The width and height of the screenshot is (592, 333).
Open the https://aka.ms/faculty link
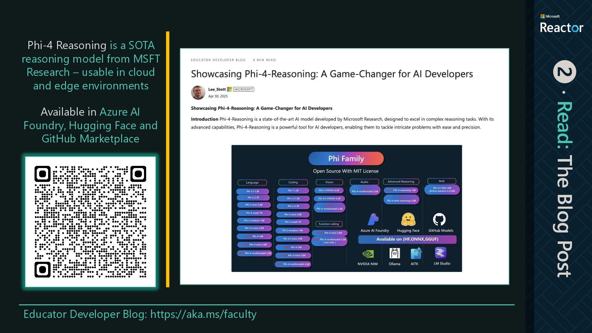(x=203, y=314)
